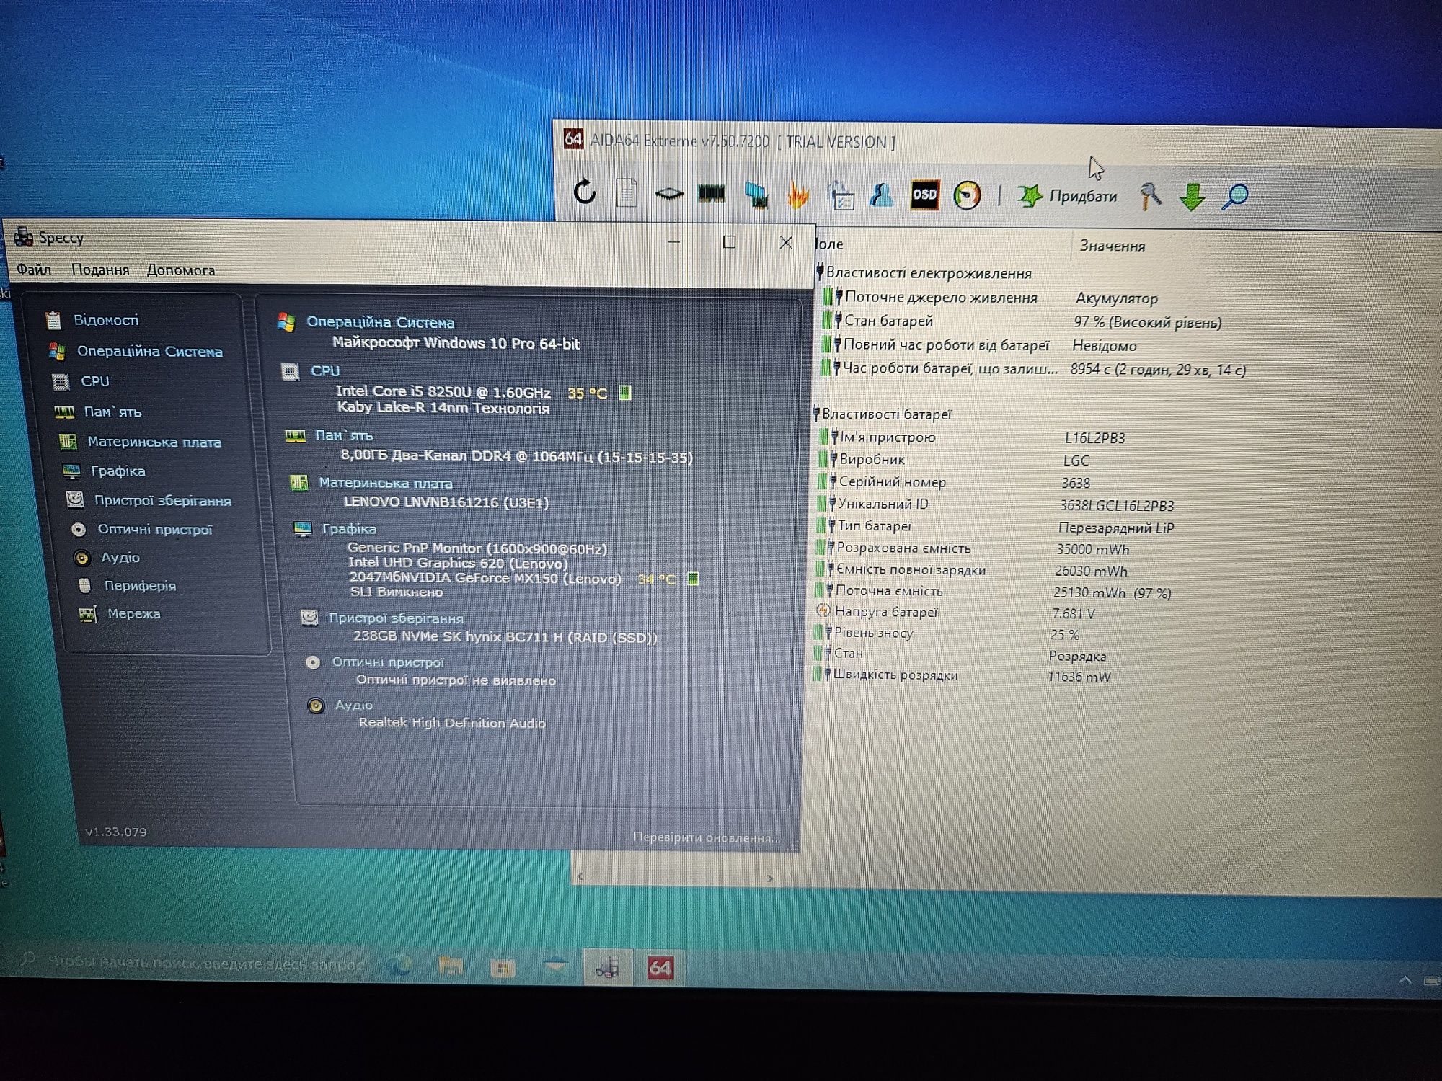Open the Материнська плата summary heading
The image size is (1442, 1081).
click(x=386, y=483)
